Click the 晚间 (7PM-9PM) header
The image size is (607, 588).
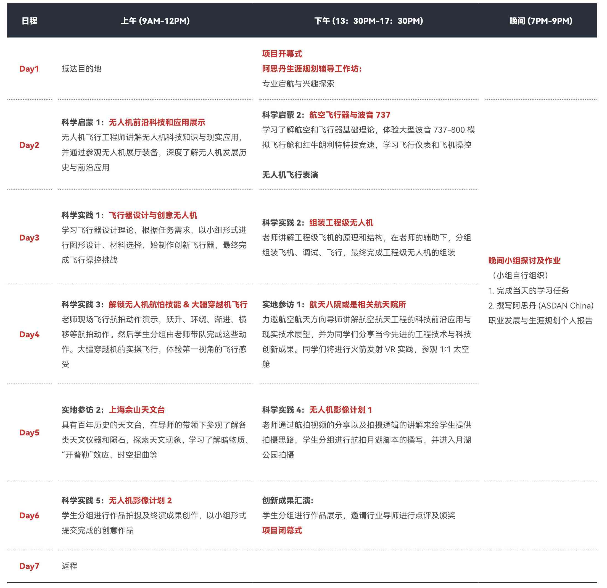click(x=541, y=21)
